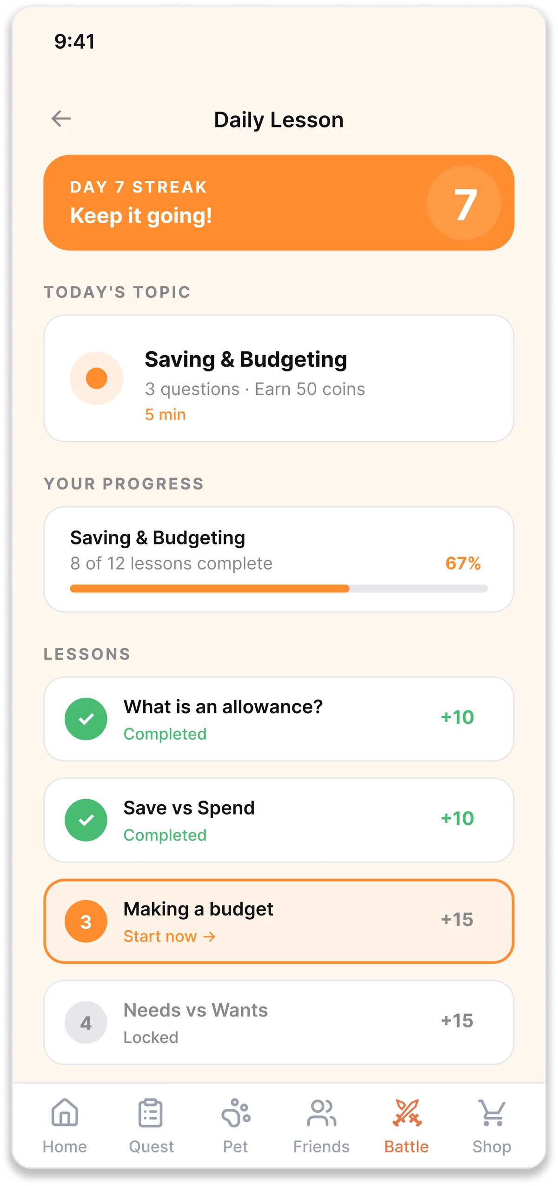Open the Shop cart icon
This screenshot has width=558, height=1186.
pos(492,1113)
